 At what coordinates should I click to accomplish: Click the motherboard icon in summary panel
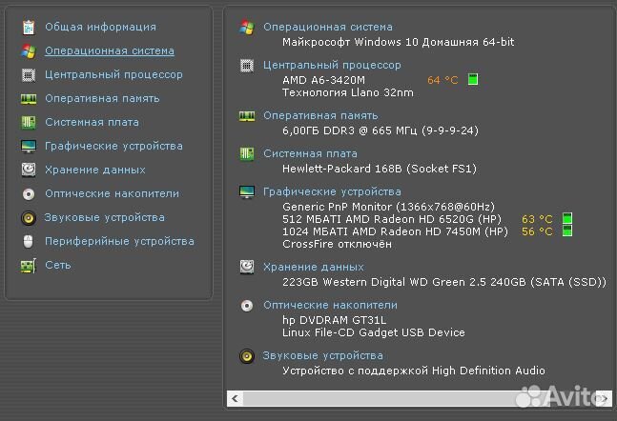coord(247,153)
